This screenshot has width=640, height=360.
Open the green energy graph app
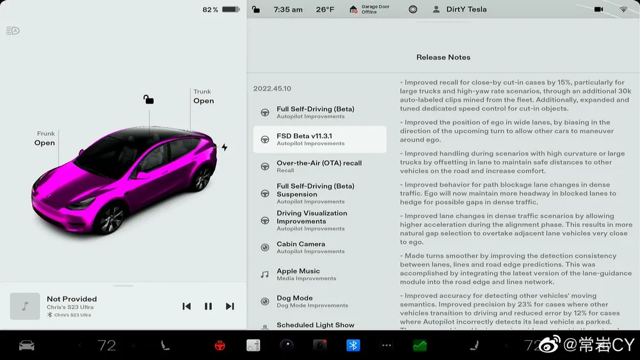420,346
